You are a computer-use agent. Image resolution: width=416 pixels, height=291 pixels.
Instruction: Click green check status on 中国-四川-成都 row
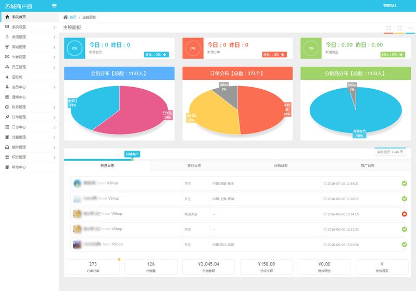coord(404,245)
